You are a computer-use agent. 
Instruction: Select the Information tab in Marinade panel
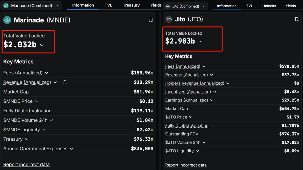[83, 5]
